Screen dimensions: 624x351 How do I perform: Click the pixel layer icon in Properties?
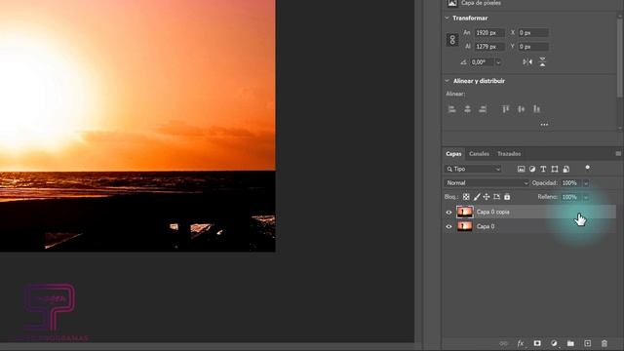click(x=452, y=3)
